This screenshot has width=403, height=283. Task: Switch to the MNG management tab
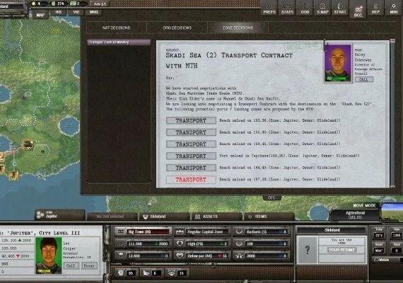94,12
